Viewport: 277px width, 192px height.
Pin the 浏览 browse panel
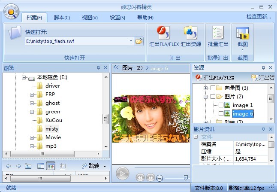point(98,68)
